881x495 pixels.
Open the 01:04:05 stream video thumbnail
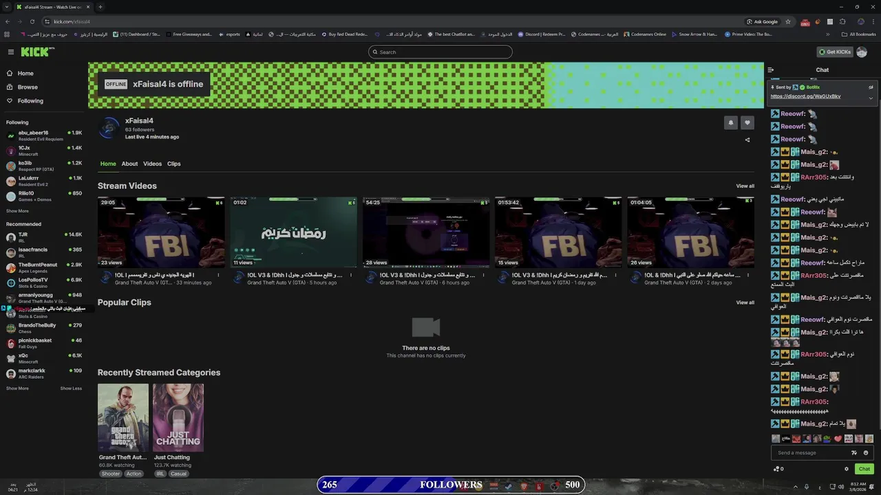coord(690,232)
